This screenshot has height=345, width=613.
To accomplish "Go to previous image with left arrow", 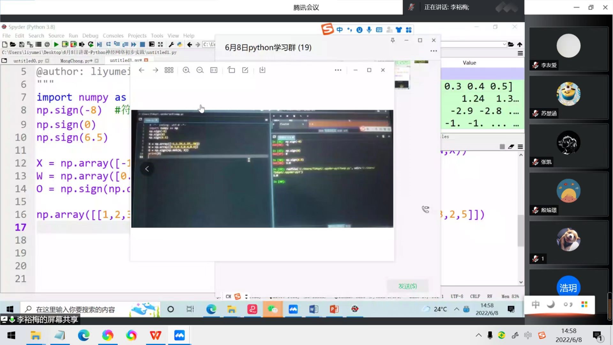I will coord(147,169).
